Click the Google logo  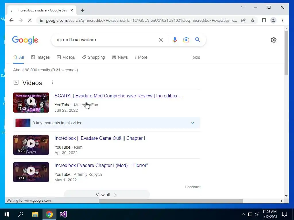coord(25,40)
